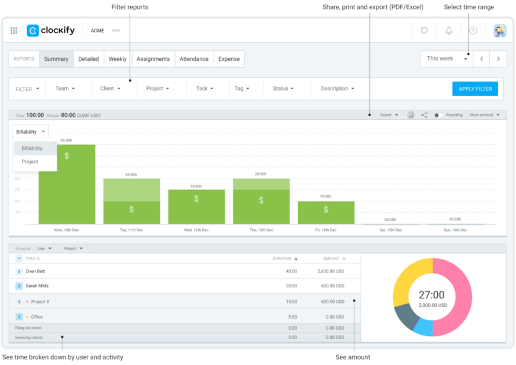Click the Apply Filter button
Screen dimensions: 516x365
point(475,88)
